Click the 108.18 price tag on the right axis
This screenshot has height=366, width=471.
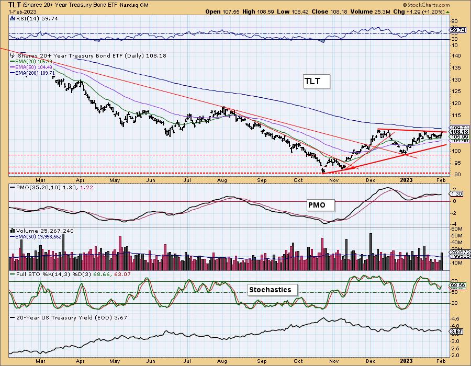tap(459, 132)
